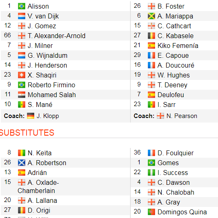Click the Guinea flag next to N. Keïta
The image size is (218, 218).
22,153
